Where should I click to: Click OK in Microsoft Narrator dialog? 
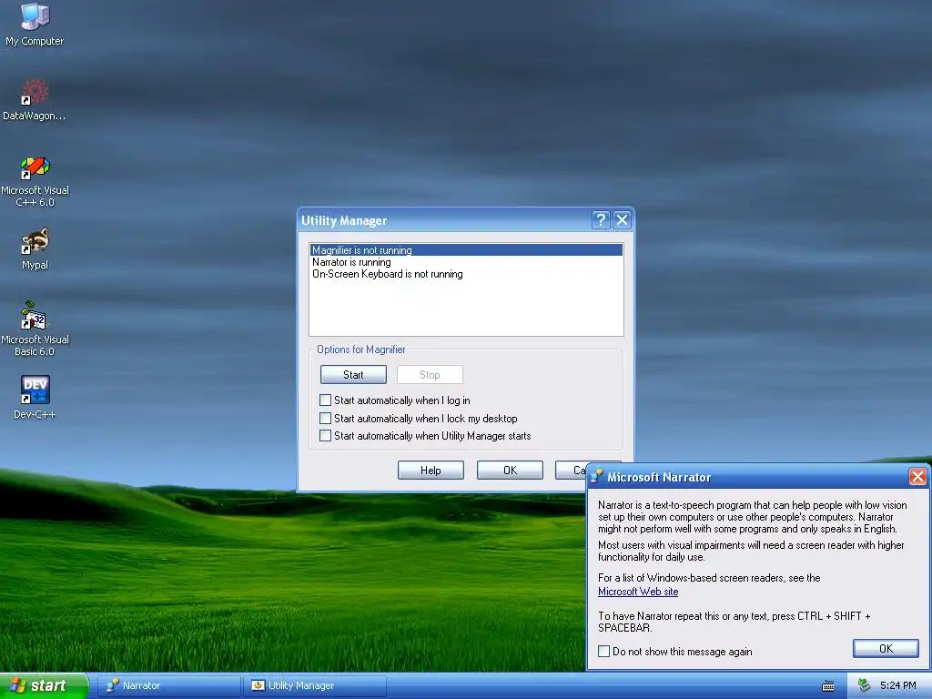tap(886, 648)
